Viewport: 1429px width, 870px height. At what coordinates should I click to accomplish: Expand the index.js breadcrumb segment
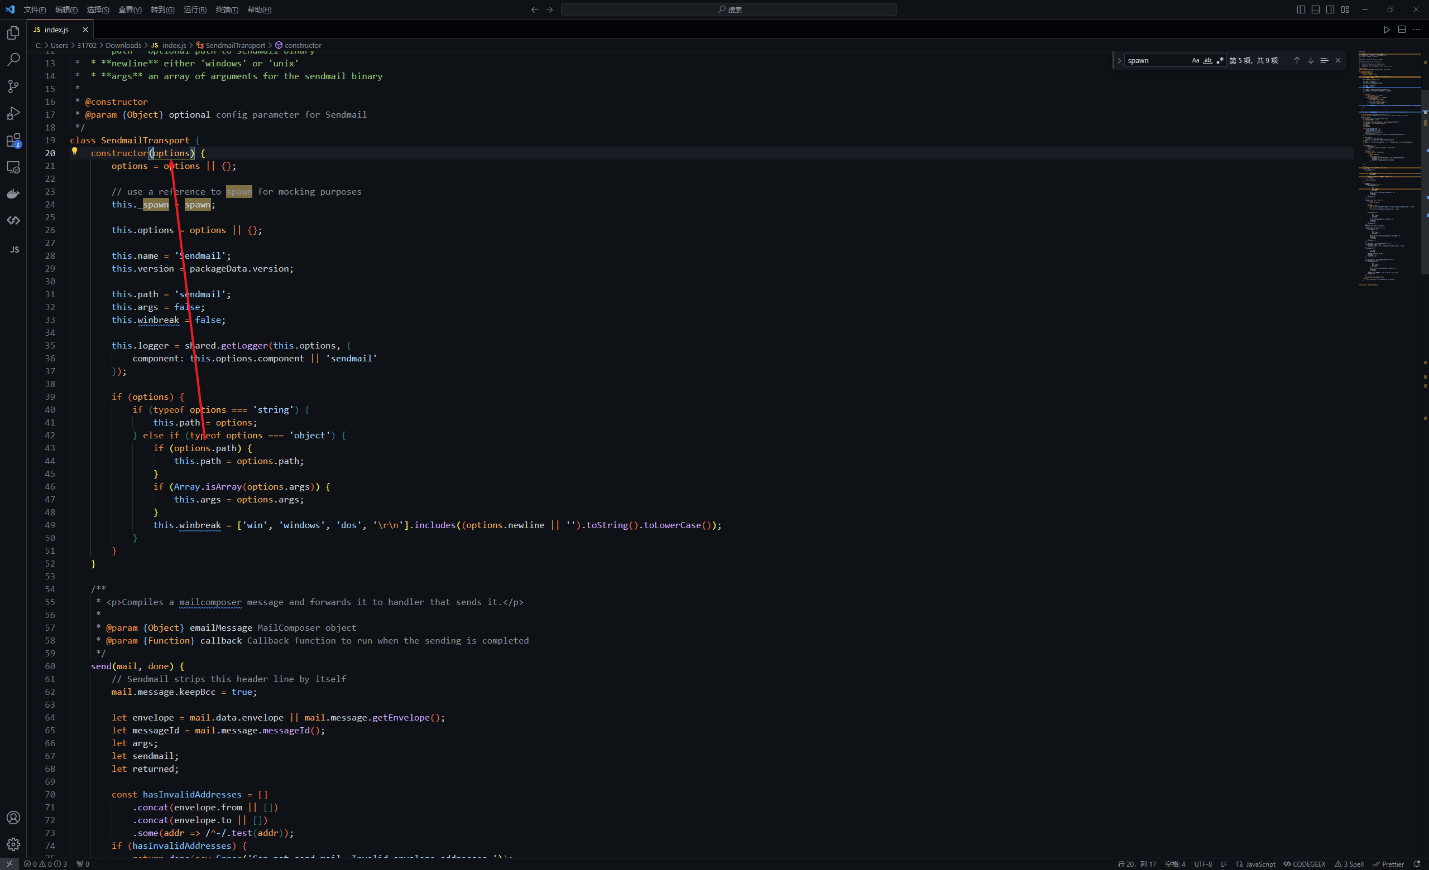(x=169, y=45)
